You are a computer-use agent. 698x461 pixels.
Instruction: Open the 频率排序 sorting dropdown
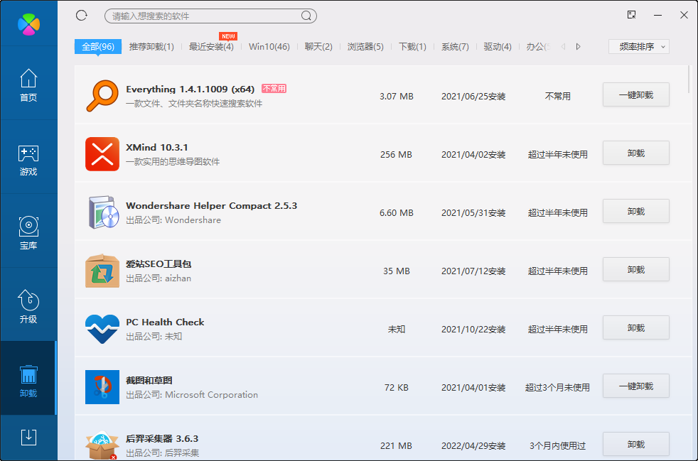tap(638, 45)
